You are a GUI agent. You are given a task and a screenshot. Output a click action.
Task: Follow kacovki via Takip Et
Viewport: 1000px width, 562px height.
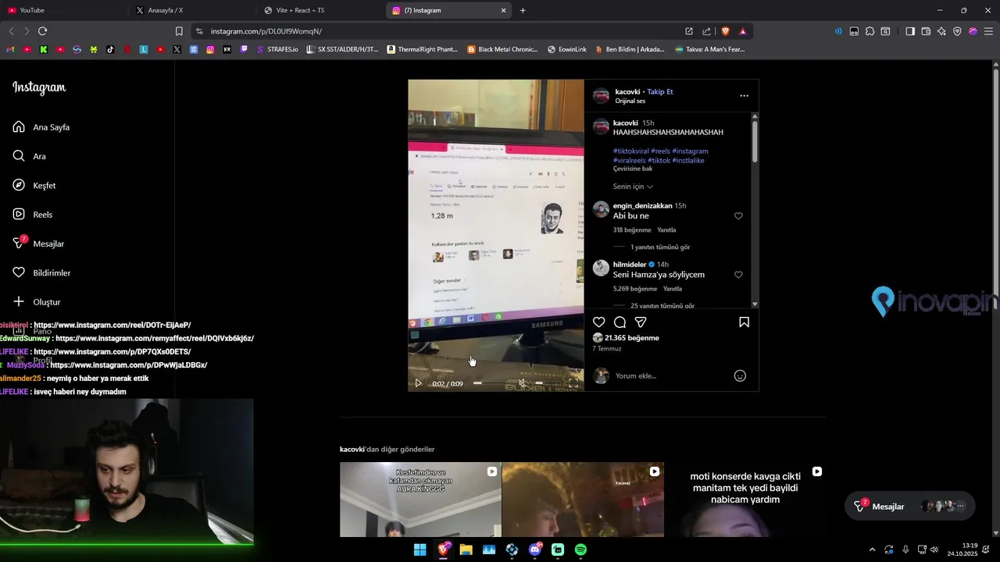coord(660,92)
